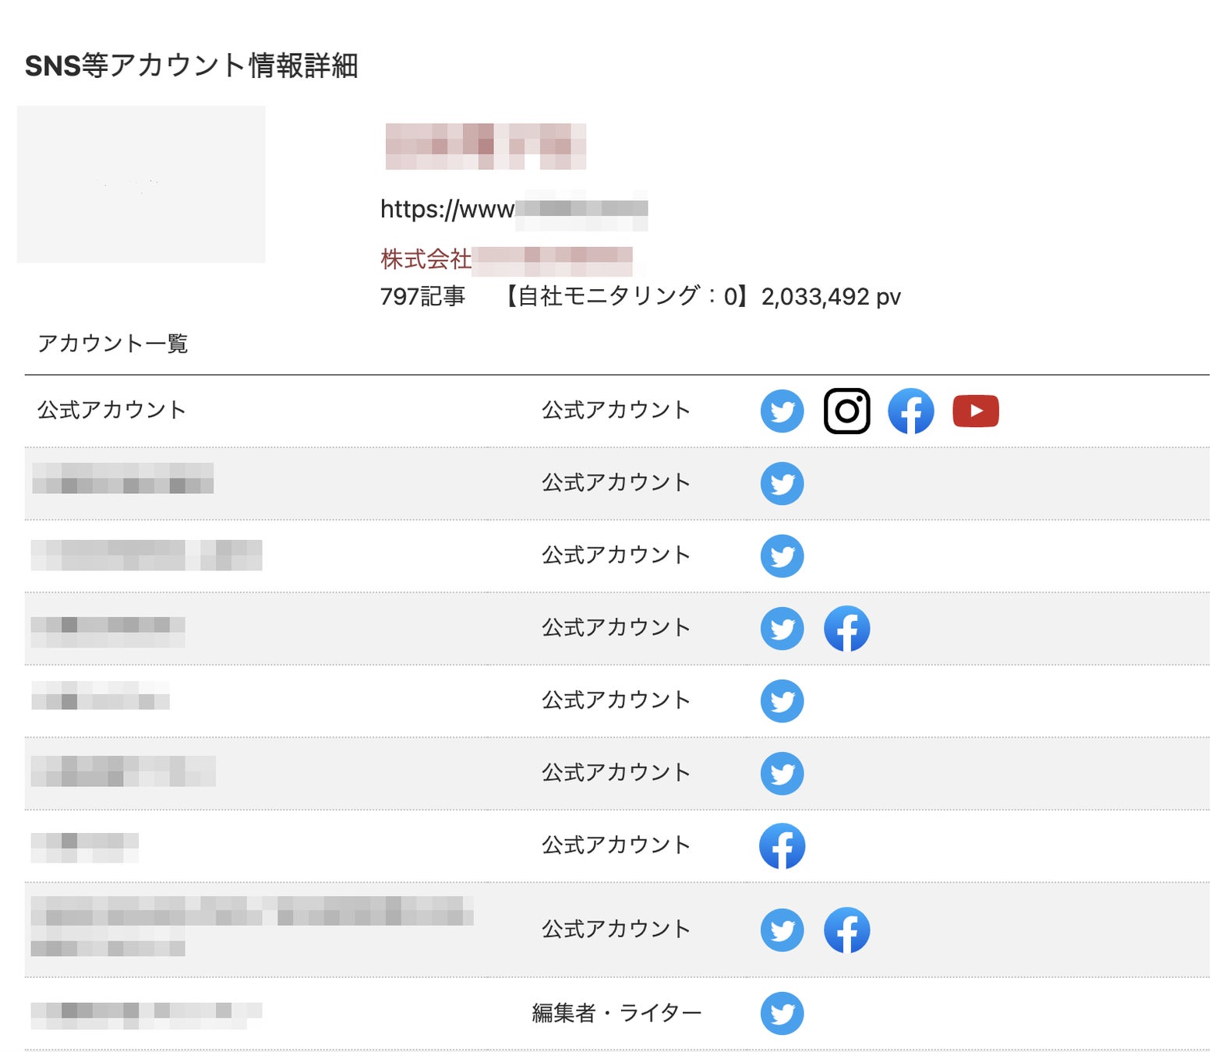
Task: Click the 797記事 article count
Action: point(422,297)
